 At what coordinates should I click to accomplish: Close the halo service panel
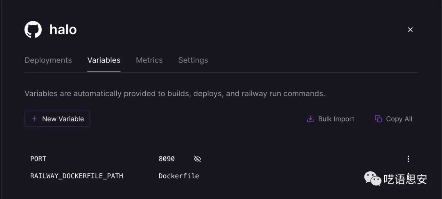[x=410, y=30]
